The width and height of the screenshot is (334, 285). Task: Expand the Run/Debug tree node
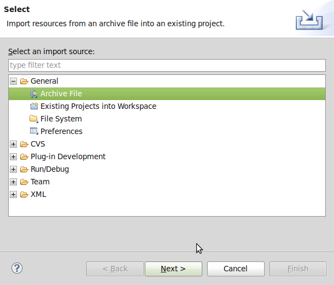click(x=14, y=169)
